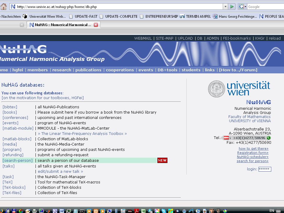Close the NuHAG tab with red X
This screenshot has width=284, height=213.
click(x=96, y=25)
